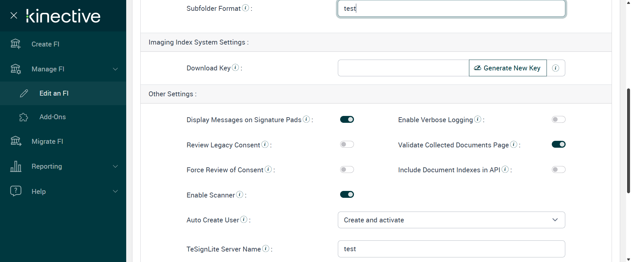Click the Reporting bar chart icon
Image resolution: width=631 pixels, height=262 pixels.
point(15,166)
